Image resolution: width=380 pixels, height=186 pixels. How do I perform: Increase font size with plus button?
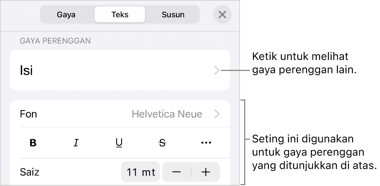(x=206, y=172)
